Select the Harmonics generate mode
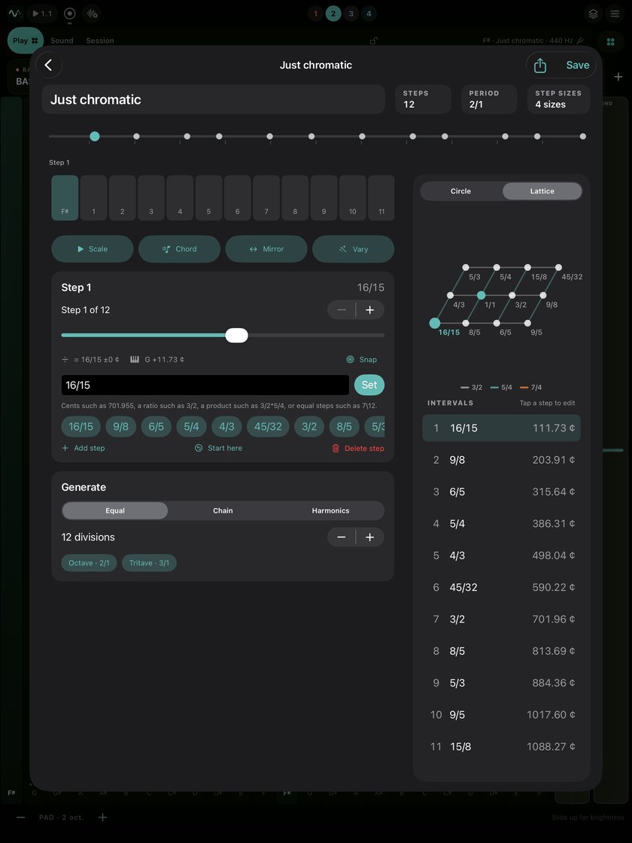This screenshot has width=632, height=843. (330, 511)
